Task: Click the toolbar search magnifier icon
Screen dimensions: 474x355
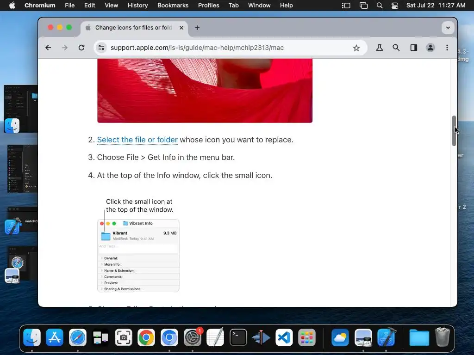Action: click(x=396, y=48)
